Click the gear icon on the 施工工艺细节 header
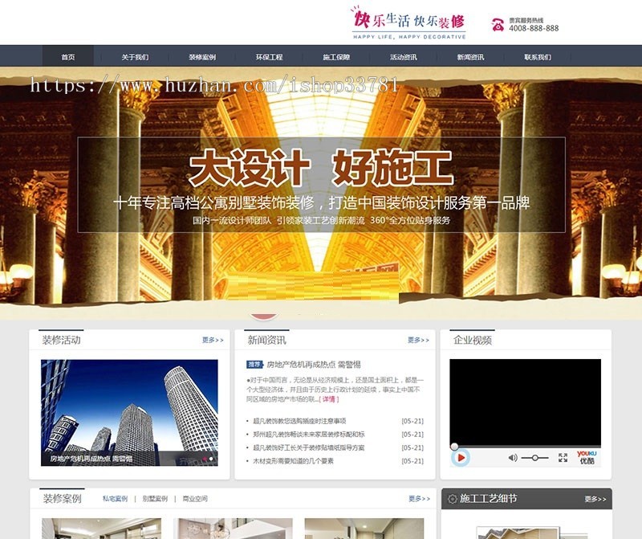The image size is (642, 539). point(454,497)
